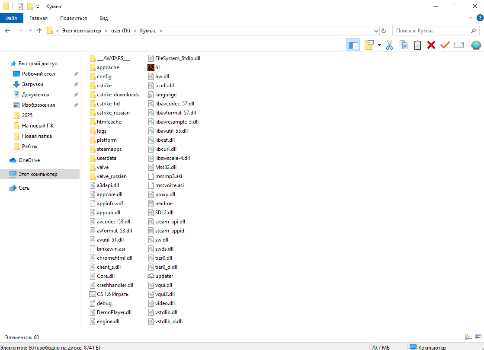Open address bar history dropdown
The width and height of the screenshot is (484, 350).
pos(376,31)
